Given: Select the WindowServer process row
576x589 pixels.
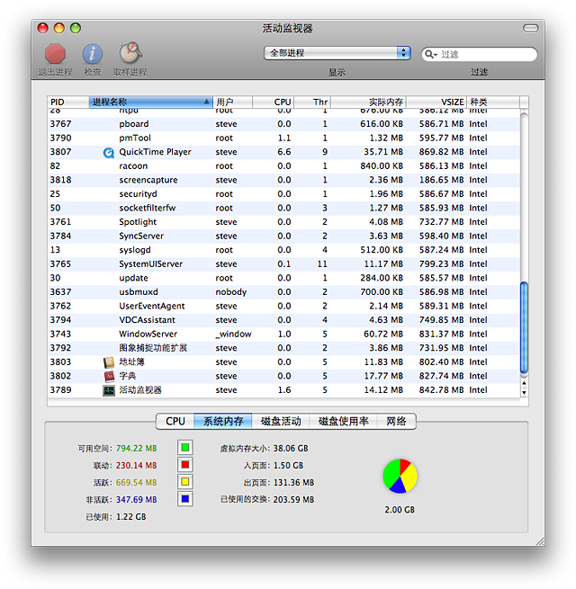Looking at the screenshot, I should point(283,334).
